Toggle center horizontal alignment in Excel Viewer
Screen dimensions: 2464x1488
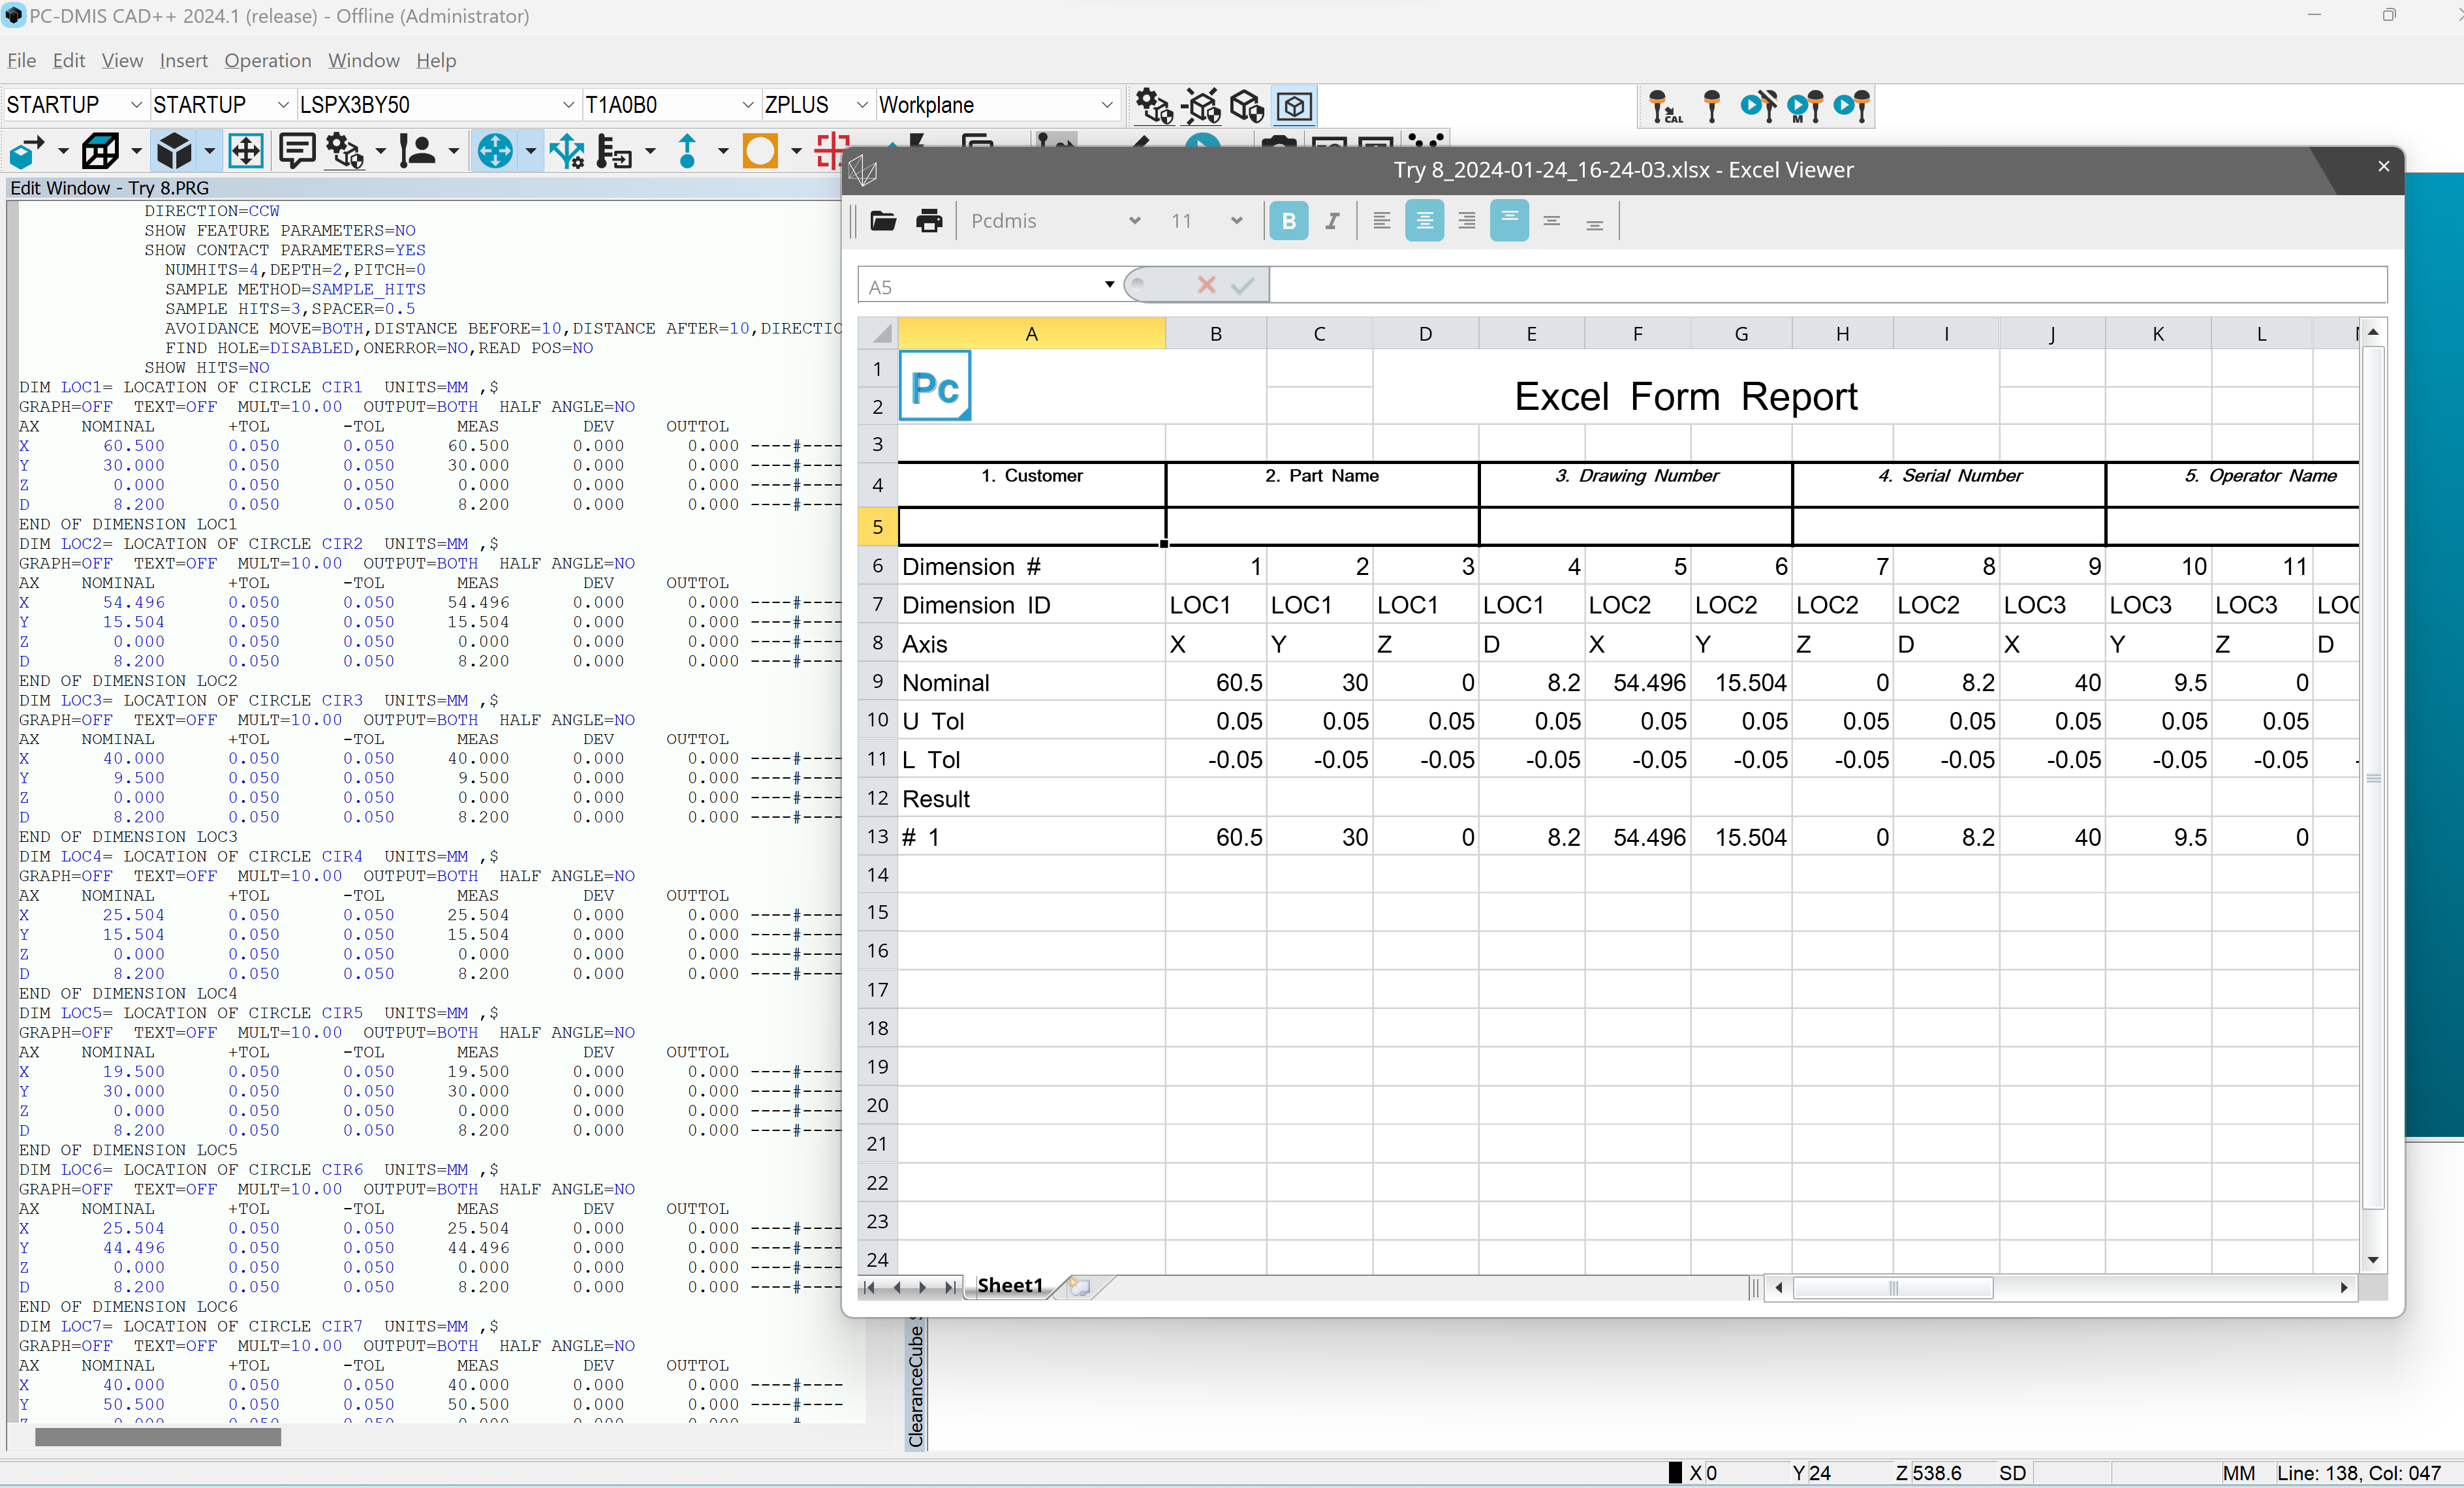[1424, 221]
